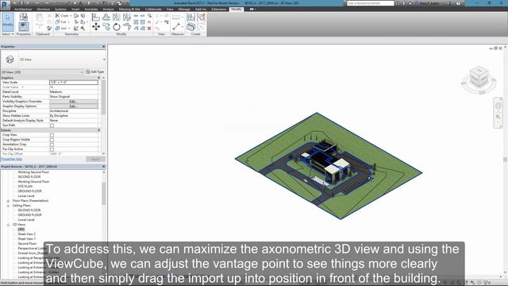Select Sheet View 2 in Project Browser
The width and height of the screenshot is (508, 286).
[26, 234]
